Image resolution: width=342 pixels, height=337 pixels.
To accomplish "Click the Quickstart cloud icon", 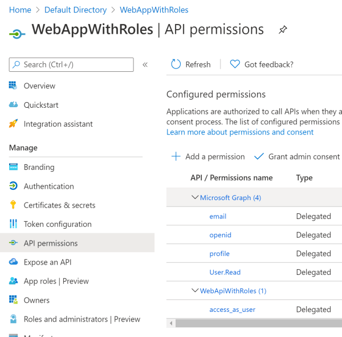I will 13,104.
